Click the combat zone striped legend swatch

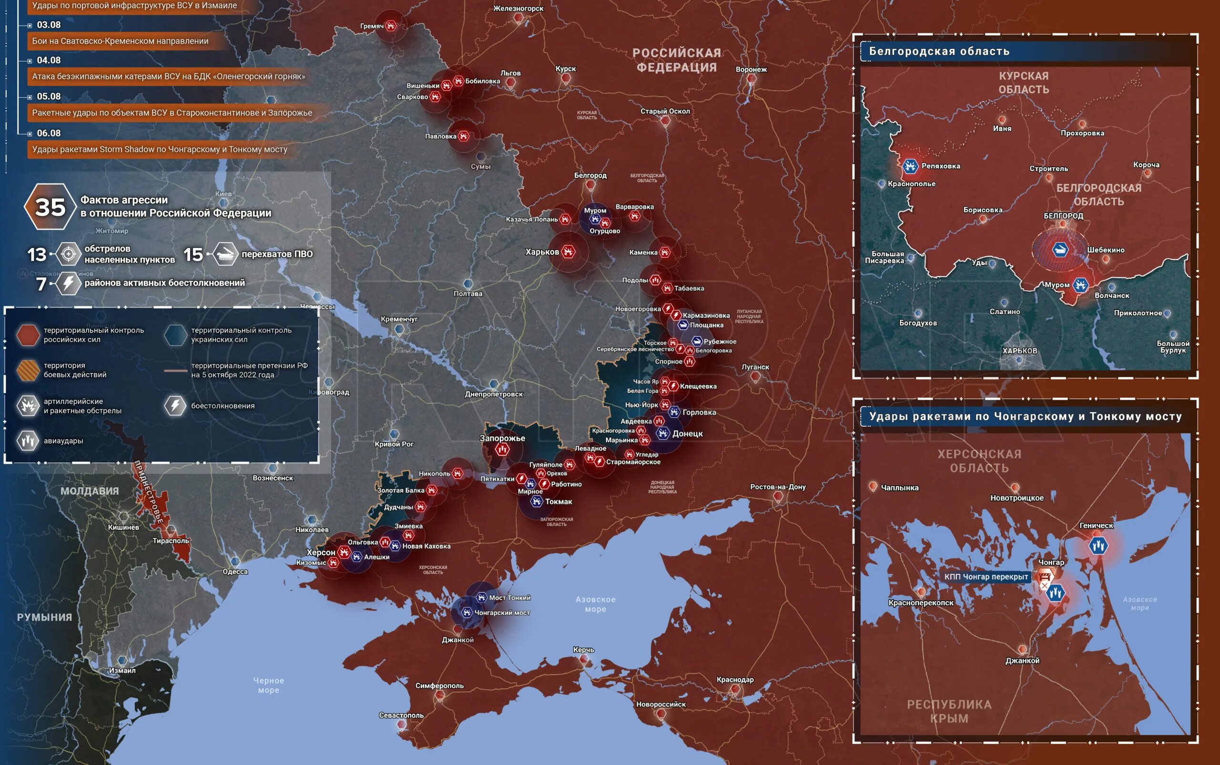pos(28,370)
